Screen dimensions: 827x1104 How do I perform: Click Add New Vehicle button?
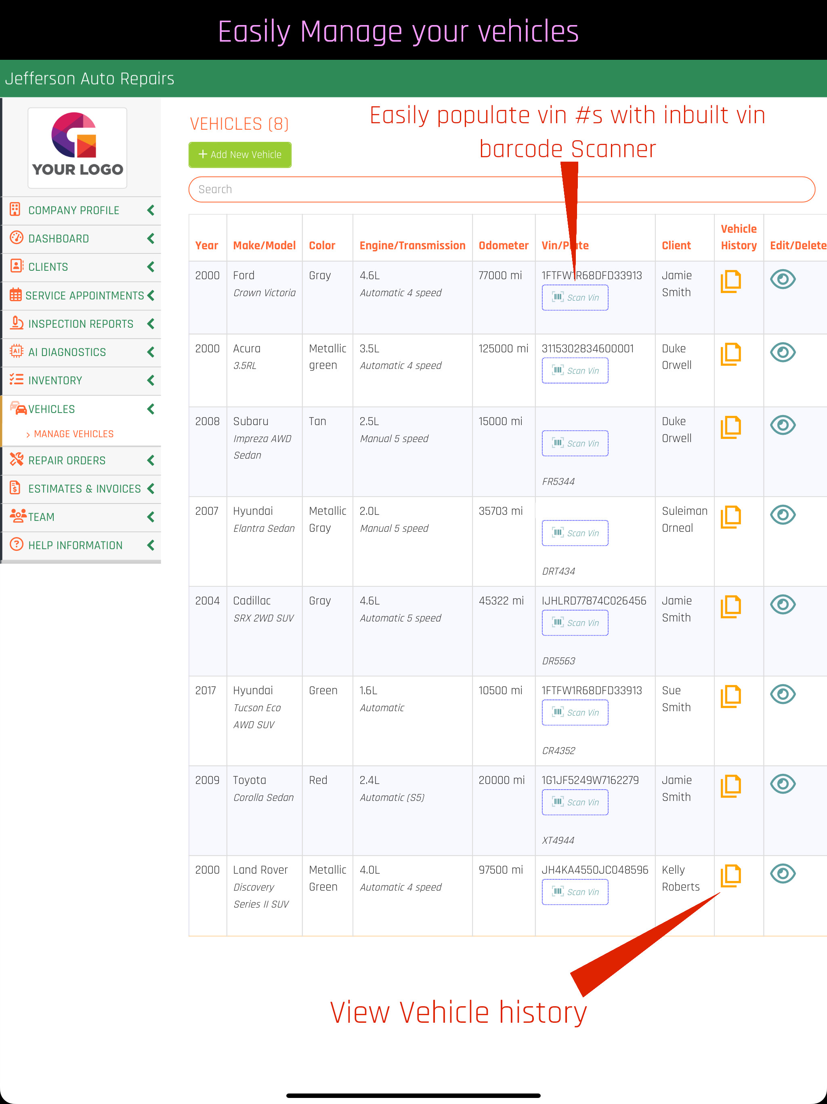[x=240, y=155]
